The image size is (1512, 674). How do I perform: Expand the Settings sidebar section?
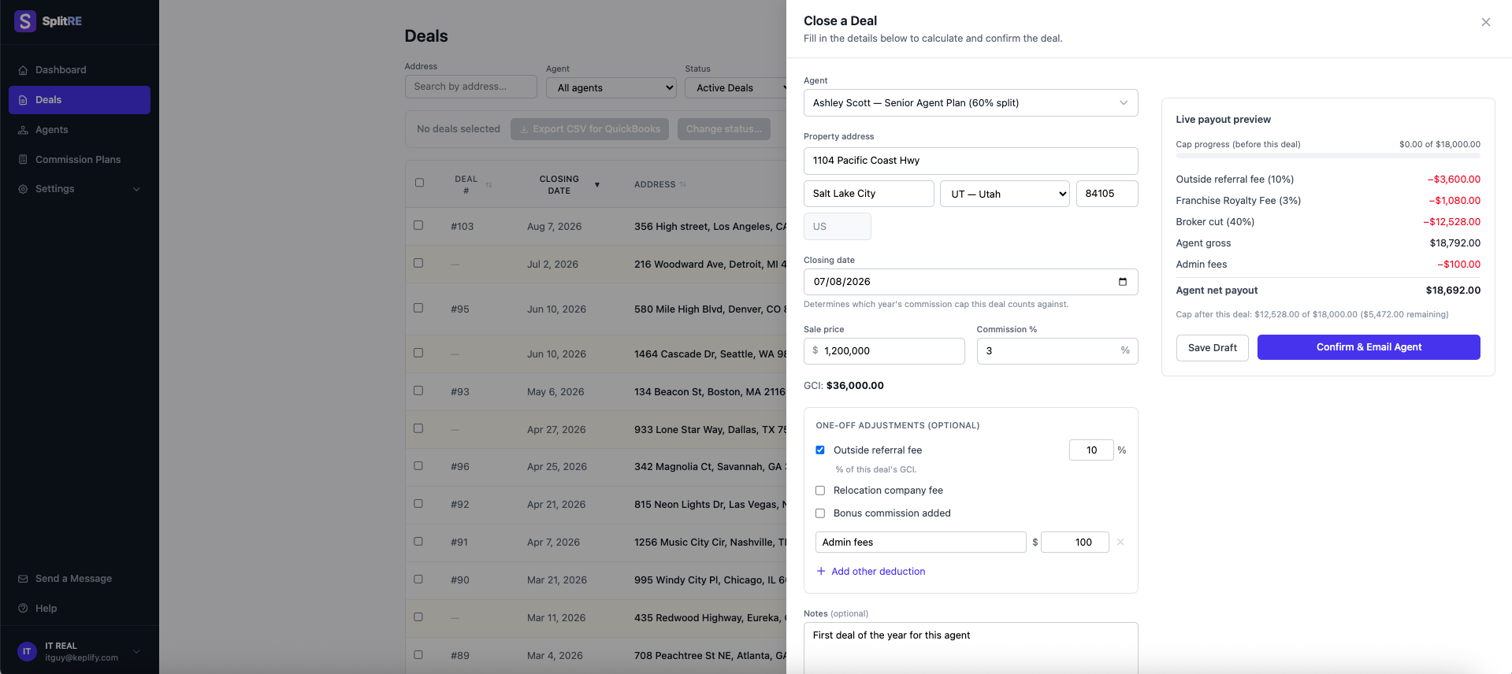click(x=79, y=189)
